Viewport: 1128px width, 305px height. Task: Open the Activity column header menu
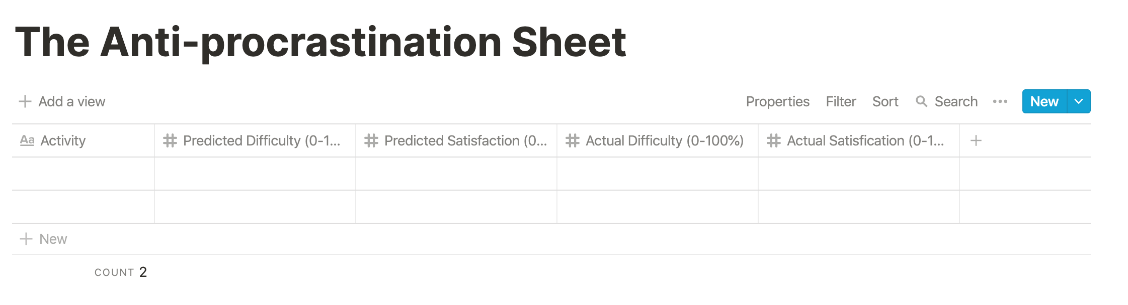tap(63, 141)
